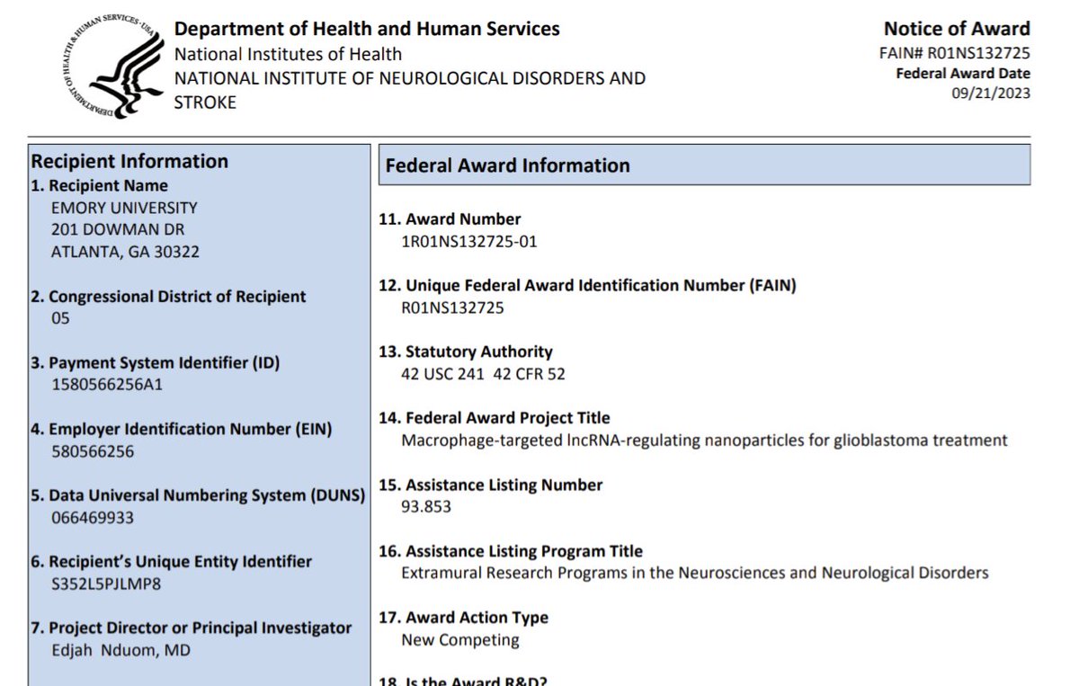Click '15. Assistance Listing Number' label
This screenshot has width=1079, height=686.
491,486
